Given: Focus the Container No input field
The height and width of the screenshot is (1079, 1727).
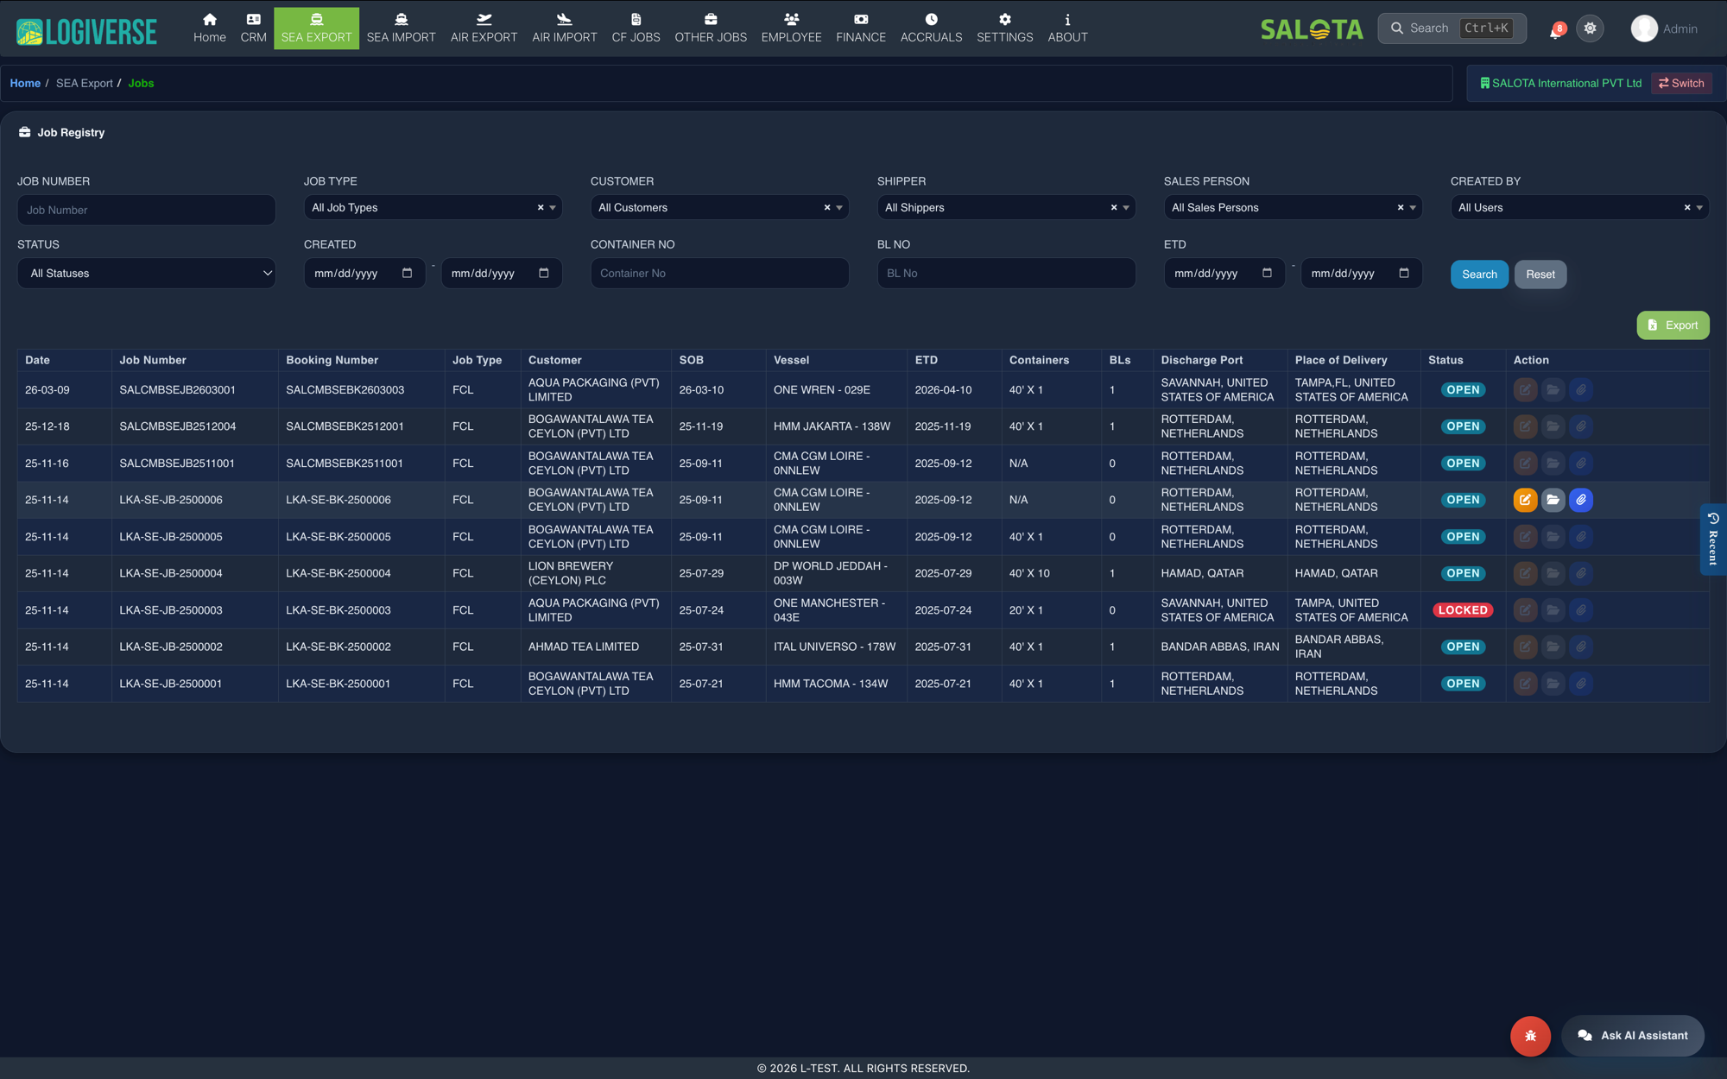Looking at the screenshot, I should (x=719, y=274).
